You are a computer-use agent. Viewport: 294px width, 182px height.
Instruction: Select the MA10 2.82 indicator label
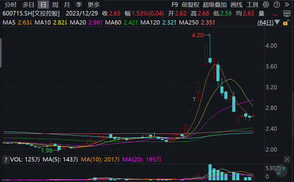[x=51, y=23]
